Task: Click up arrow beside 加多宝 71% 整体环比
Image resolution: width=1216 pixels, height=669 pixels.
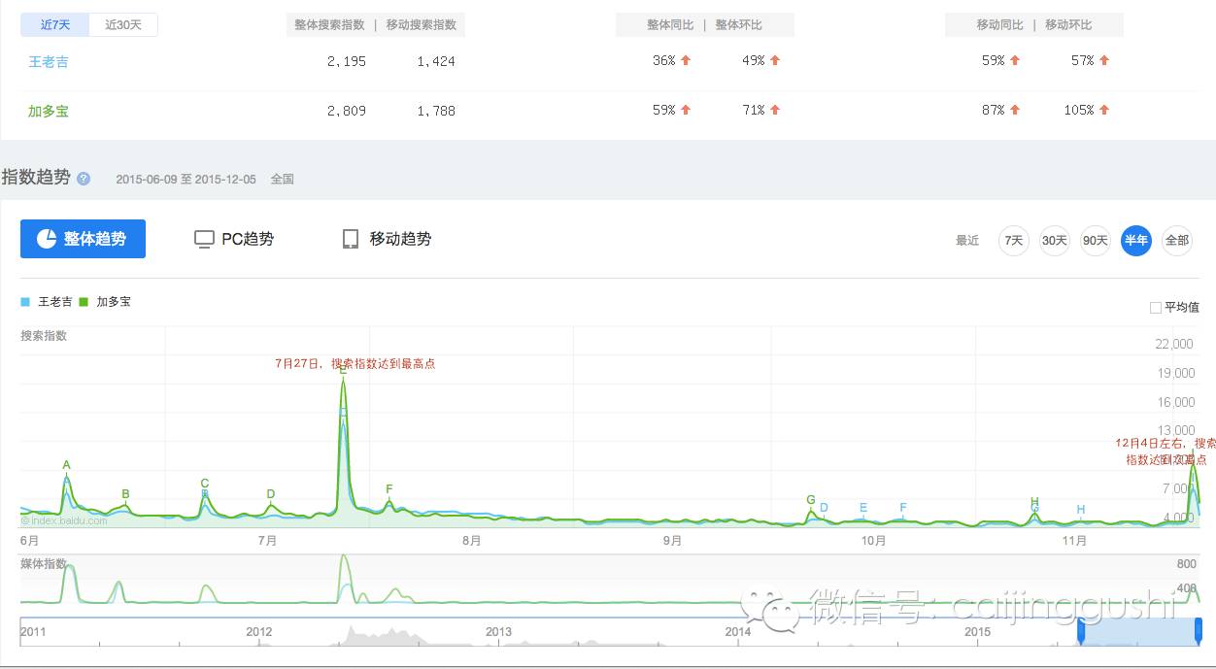Action: [x=775, y=110]
